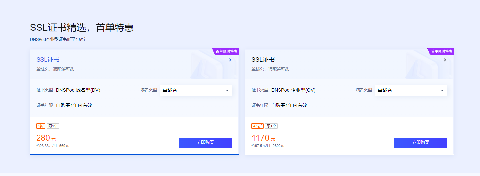Click 约97.5元/月 monthly price text
The image size is (480, 176).
coord(261,146)
